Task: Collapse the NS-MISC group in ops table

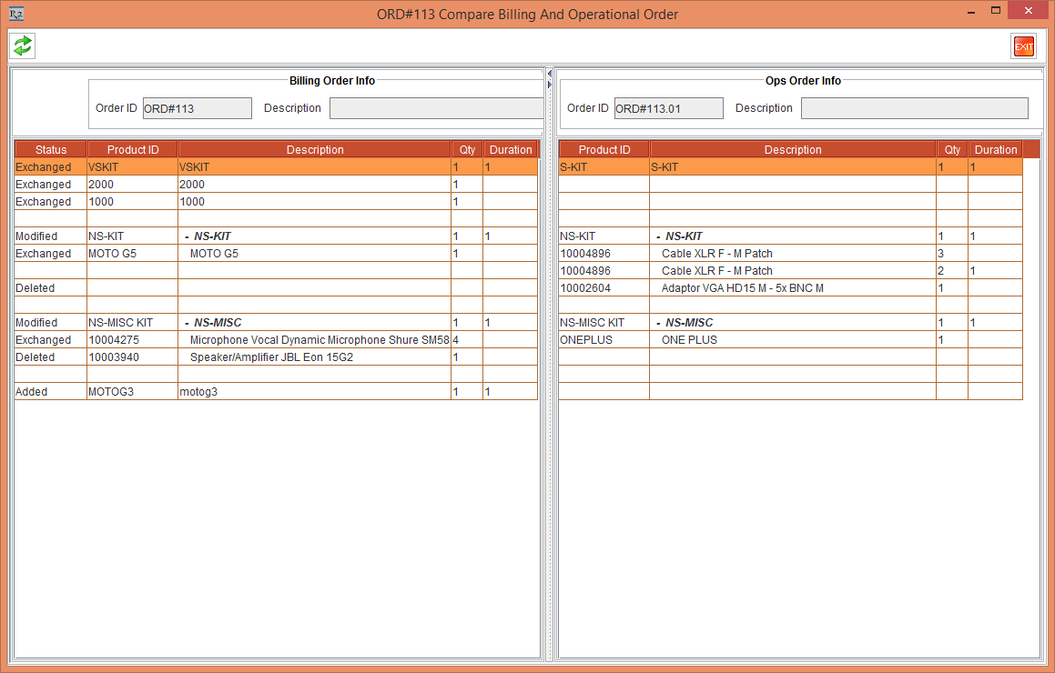Action: tap(658, 323)
